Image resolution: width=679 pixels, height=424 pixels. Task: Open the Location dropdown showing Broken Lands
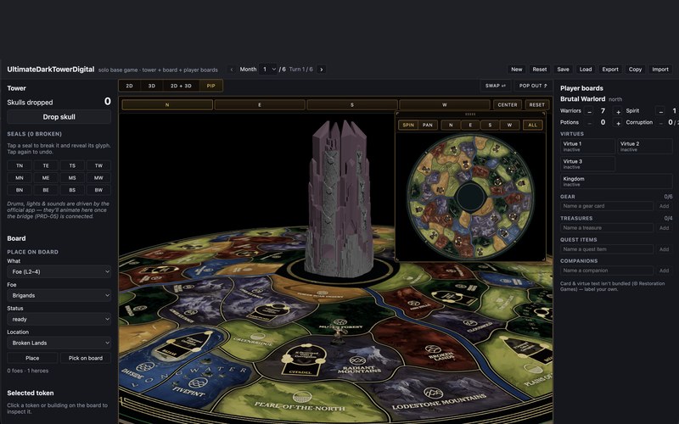coord(59,343)
